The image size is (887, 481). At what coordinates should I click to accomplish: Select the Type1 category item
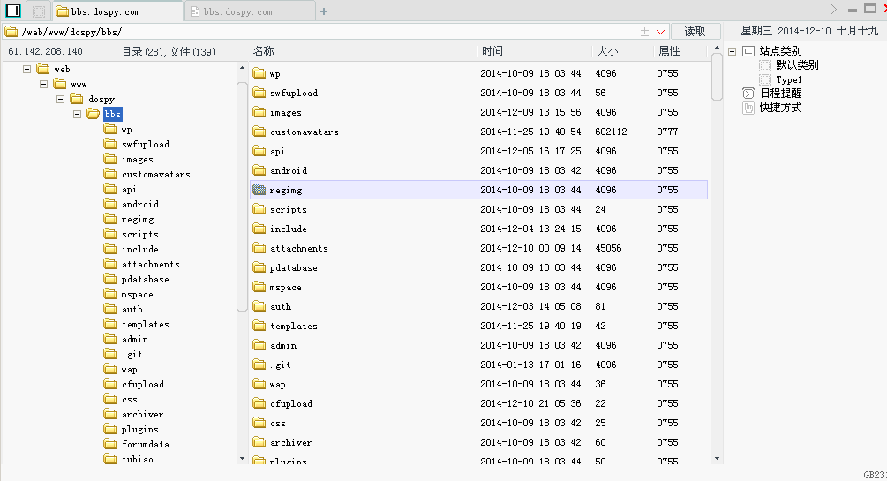click(x=788, y=79)
